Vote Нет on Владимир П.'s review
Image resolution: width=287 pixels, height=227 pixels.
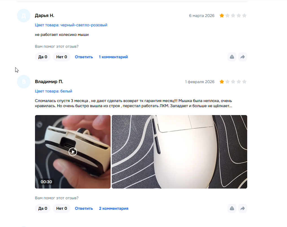[62, 208]
